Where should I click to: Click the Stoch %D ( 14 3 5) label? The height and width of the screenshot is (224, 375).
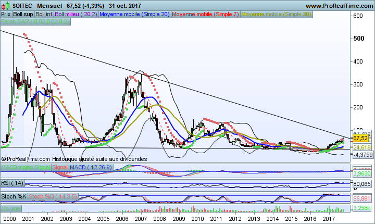[x=53, y=196]
